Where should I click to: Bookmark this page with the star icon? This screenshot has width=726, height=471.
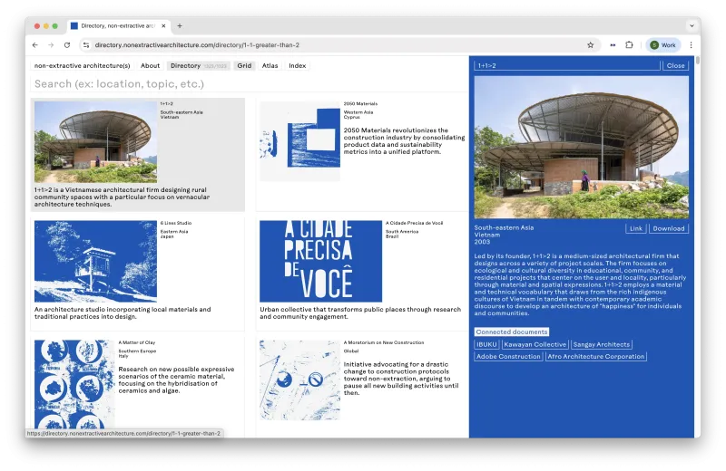coord(591,44)
